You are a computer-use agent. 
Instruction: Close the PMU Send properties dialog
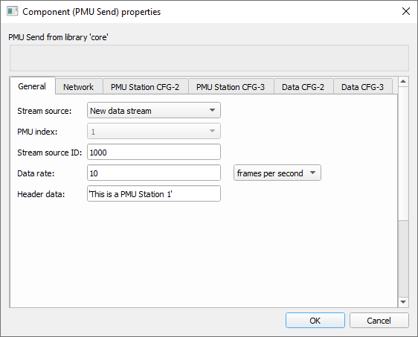point(406,11)
